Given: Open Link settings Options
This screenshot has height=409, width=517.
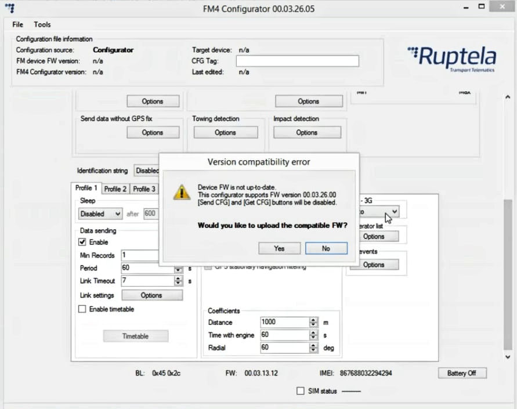Looking at the screenshot, I should 151,295.
